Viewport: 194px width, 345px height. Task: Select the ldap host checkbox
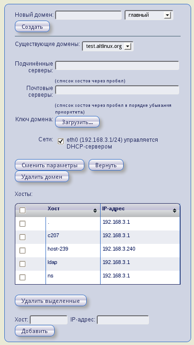pos(23,264)
